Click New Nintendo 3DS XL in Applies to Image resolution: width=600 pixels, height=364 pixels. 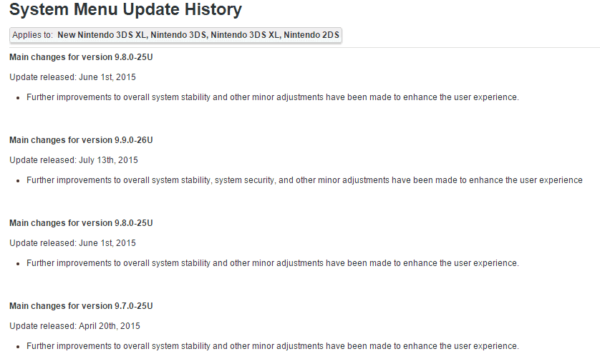[x=102, y=35]
